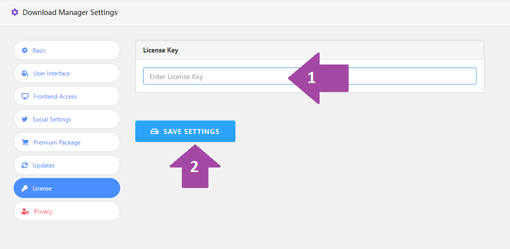510x249 pixels.
Task: Click the refresh arrows Updates icon
Action: tap(25, 165)
